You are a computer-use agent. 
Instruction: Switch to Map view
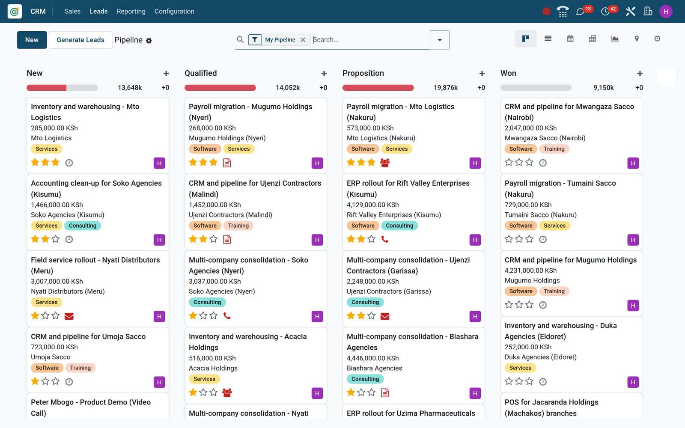pos(637,39)
